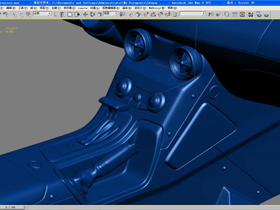
Task: Toggle Window/Crossing selection mode
Action: tap(77, 14)
